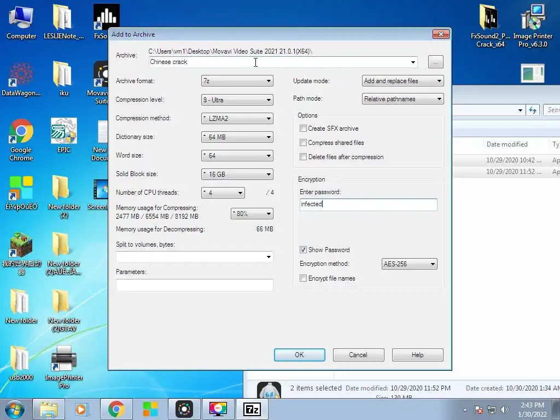Launch Google Chrome desktop shortcut
The image size is (560, 420).
tap(21, 140)
